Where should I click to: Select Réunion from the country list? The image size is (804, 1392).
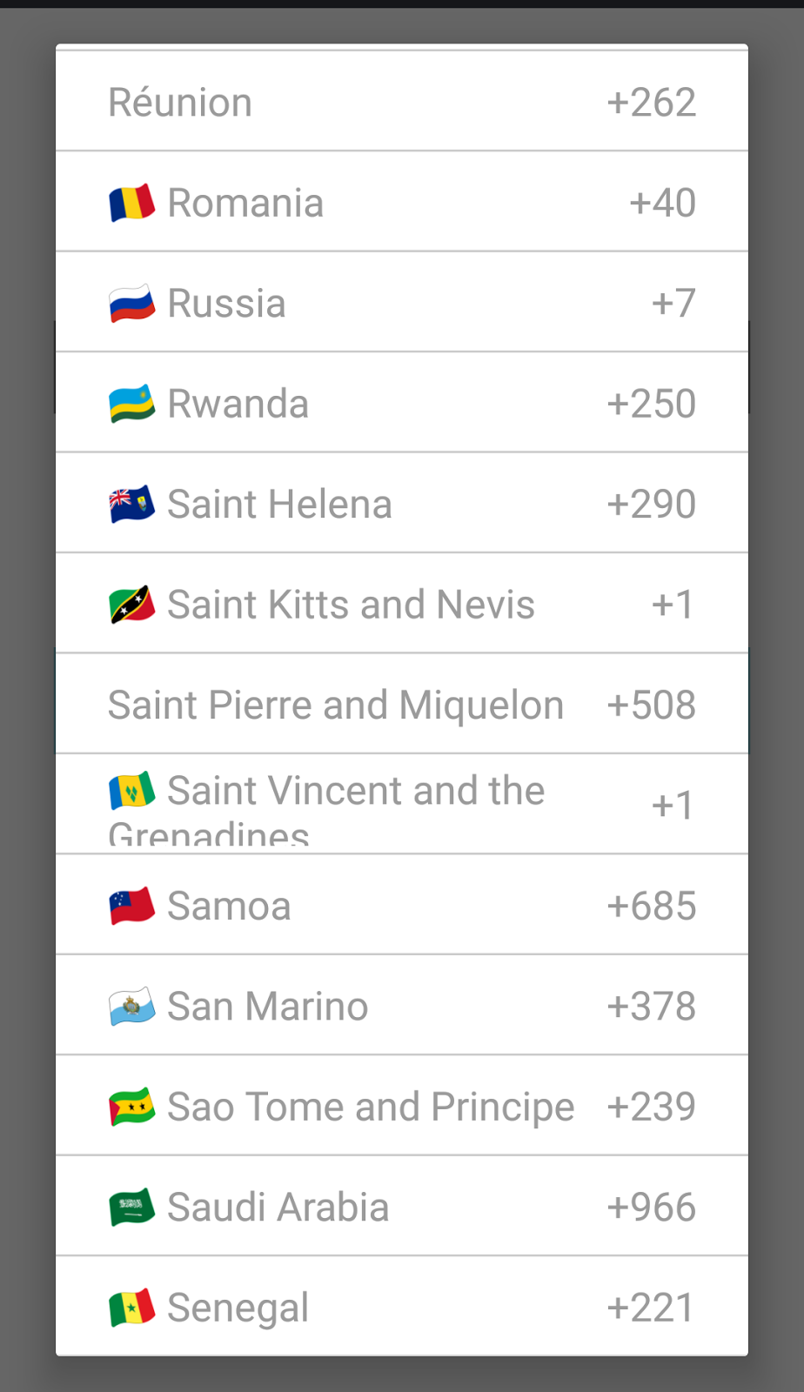pos(180,103)
